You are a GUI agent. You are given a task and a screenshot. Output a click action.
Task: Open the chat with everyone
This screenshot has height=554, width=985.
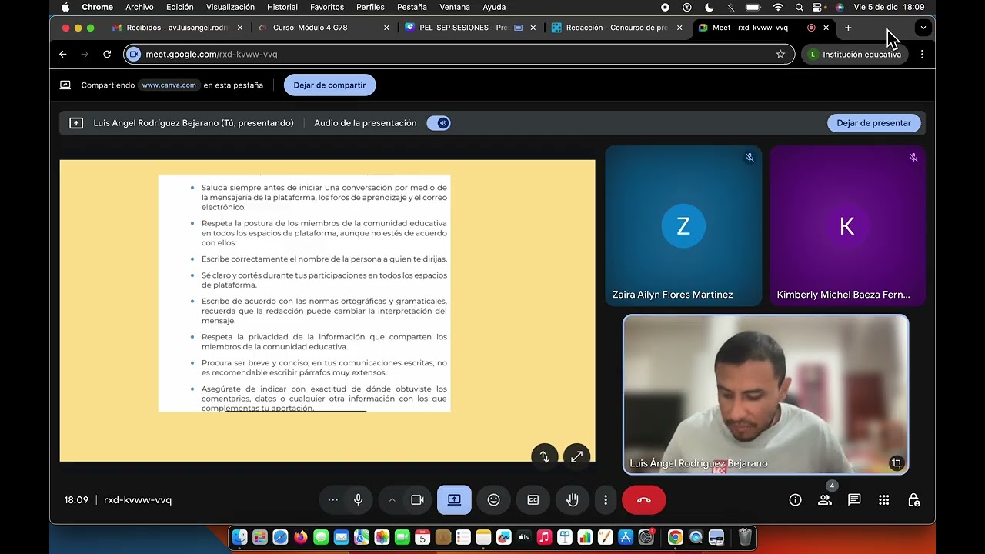[854, 500]
